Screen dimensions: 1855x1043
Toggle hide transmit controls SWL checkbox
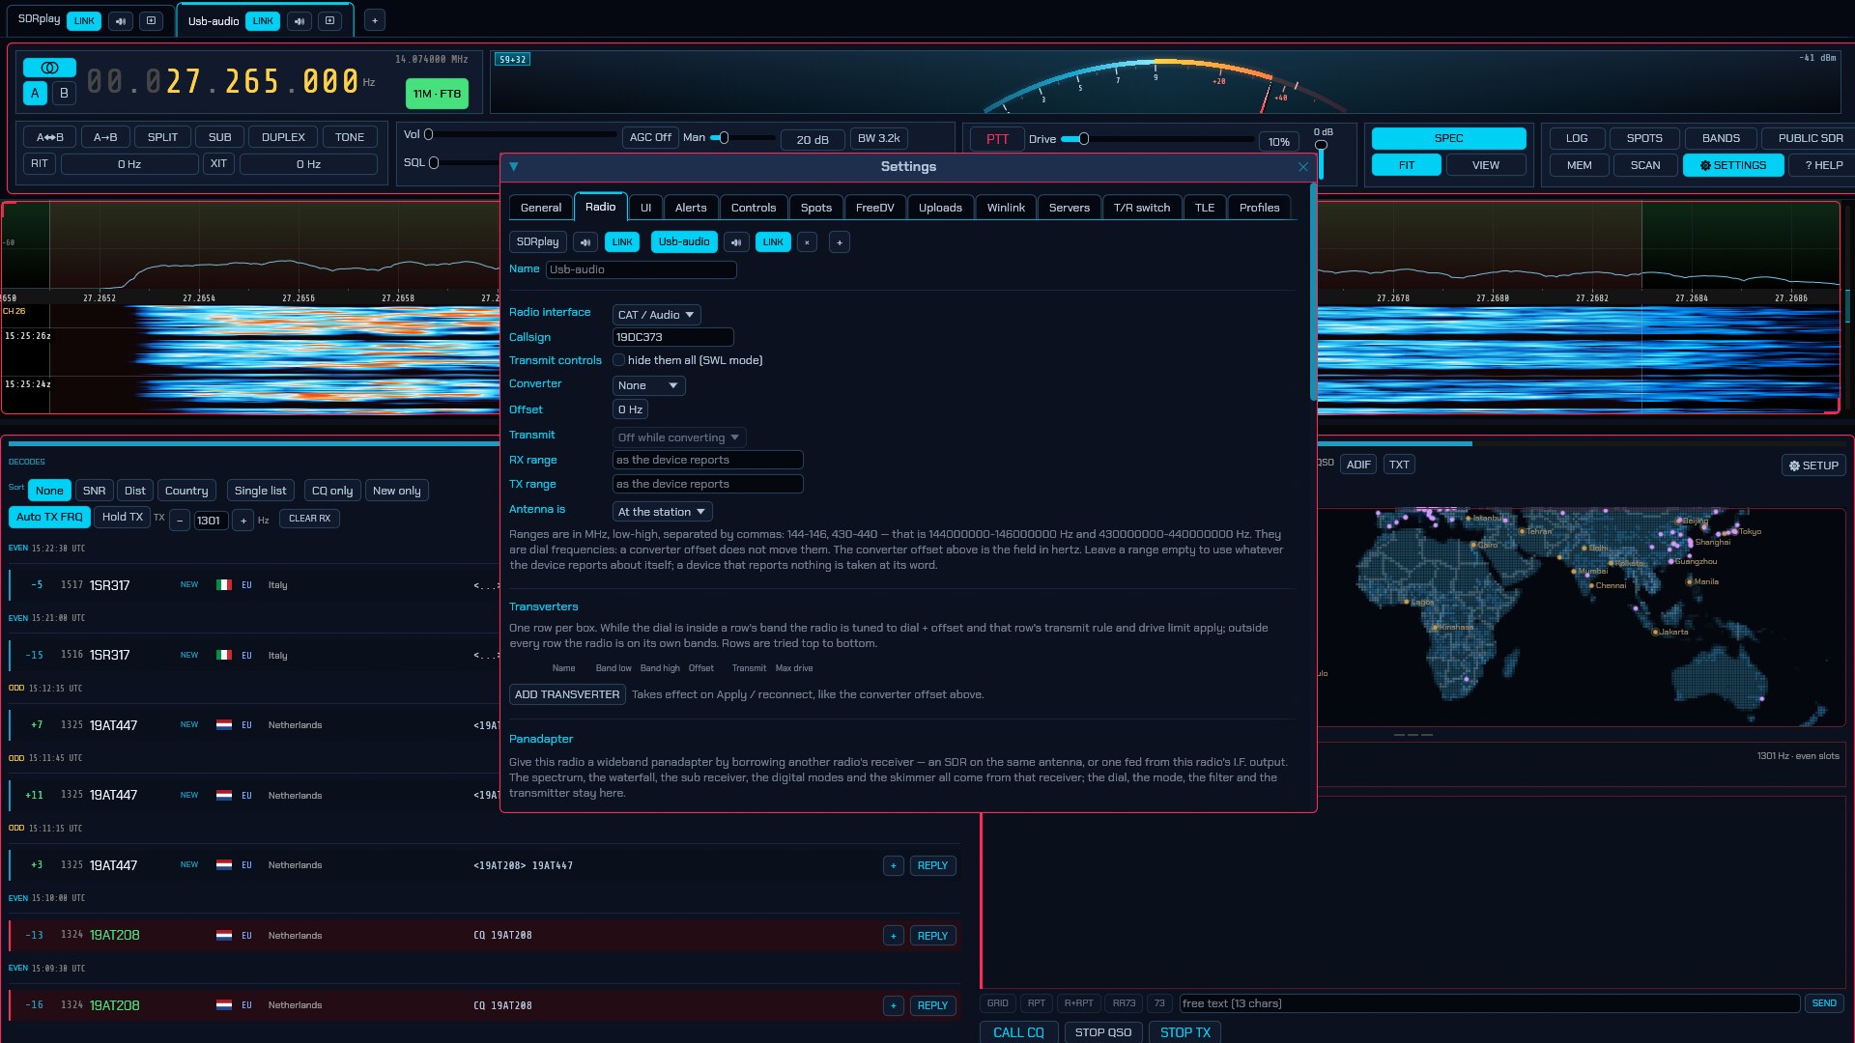pos(619,360)
